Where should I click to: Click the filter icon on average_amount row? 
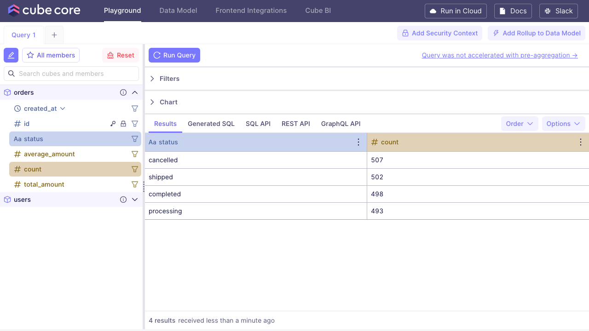click(135, 154)
